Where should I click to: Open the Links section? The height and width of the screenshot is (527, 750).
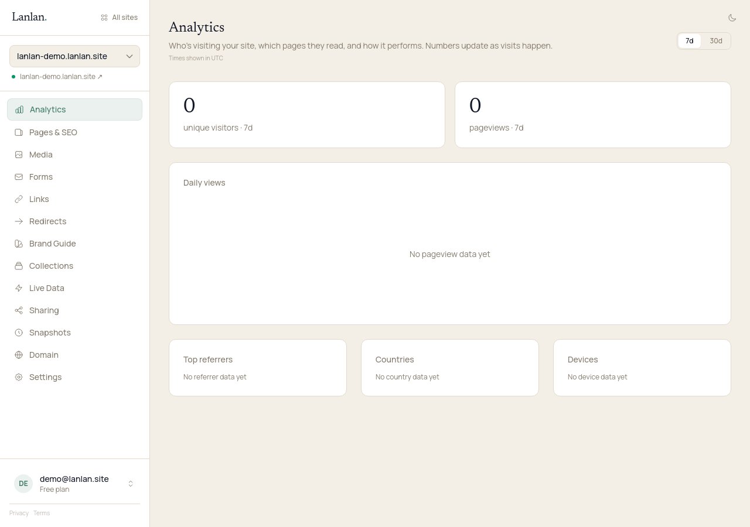[74, 199]
